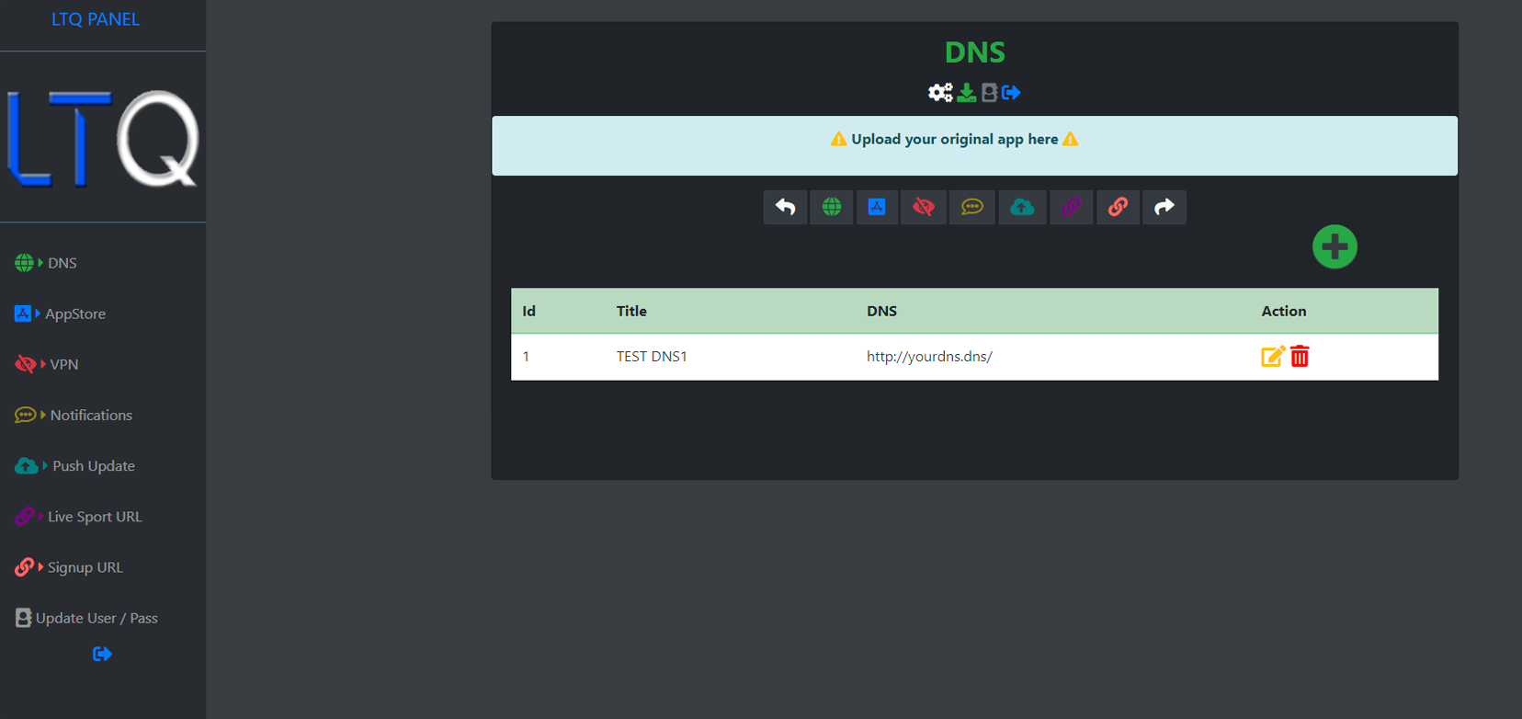The width and height of the screenshot is (1522, 719).
Task: Click Update User / Pass link
Action: point(96,618)
